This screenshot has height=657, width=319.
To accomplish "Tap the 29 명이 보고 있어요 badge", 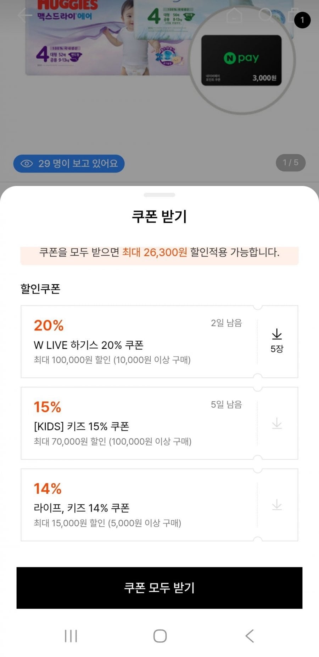I will pyautogui.click(x=69, y=163).
